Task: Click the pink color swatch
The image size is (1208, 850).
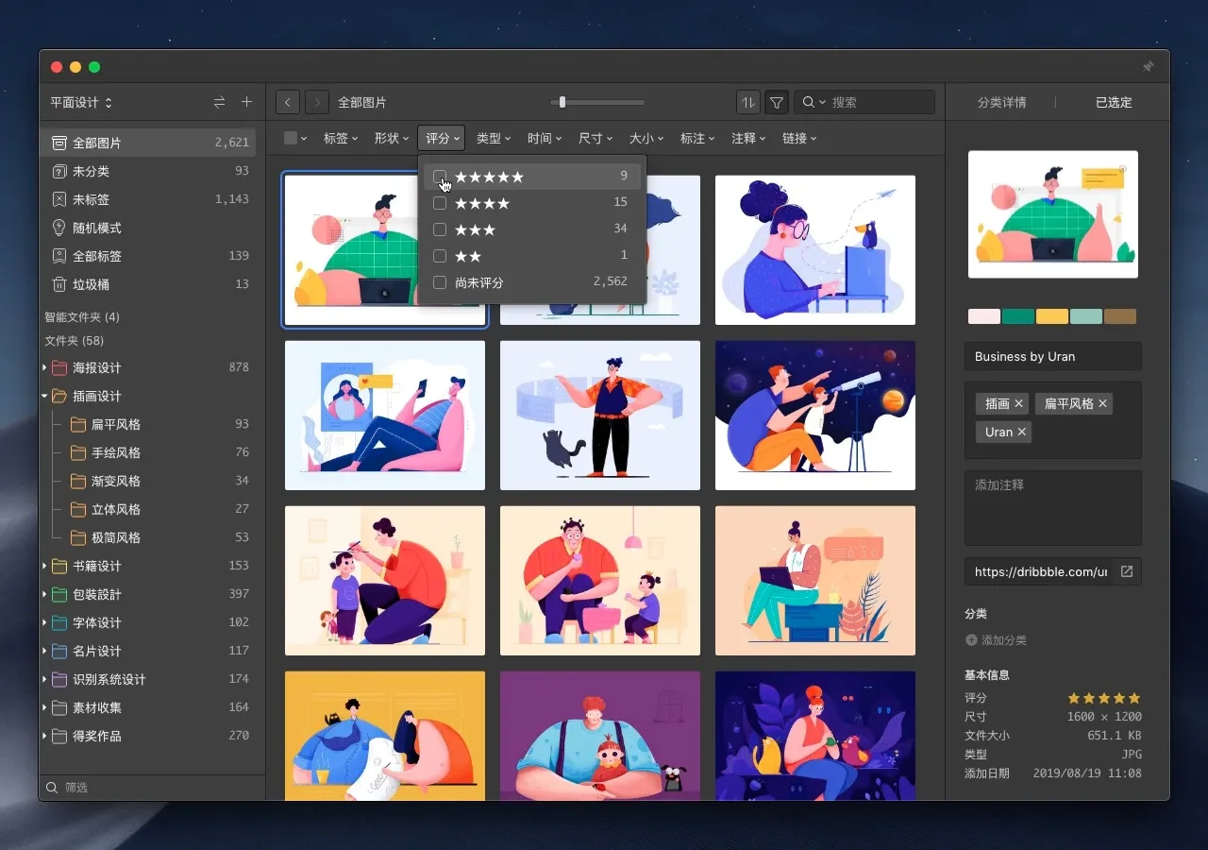Action: coord(984,316)
